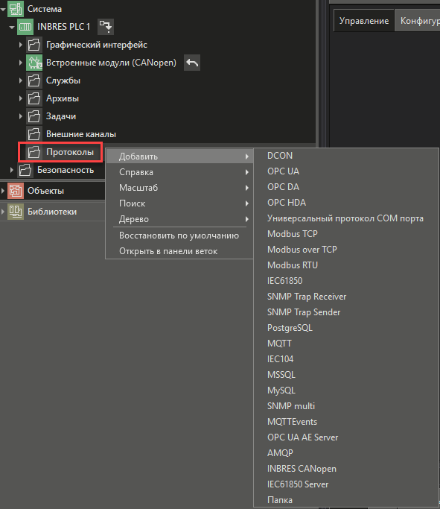Open the Поиск submenu

tap(179, 203)
